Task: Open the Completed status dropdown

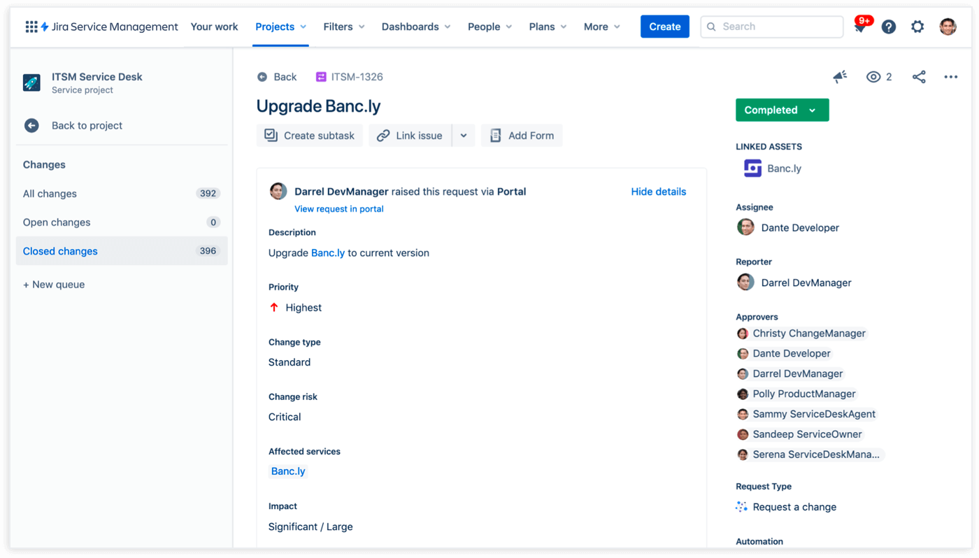Action: click(782, 110)
